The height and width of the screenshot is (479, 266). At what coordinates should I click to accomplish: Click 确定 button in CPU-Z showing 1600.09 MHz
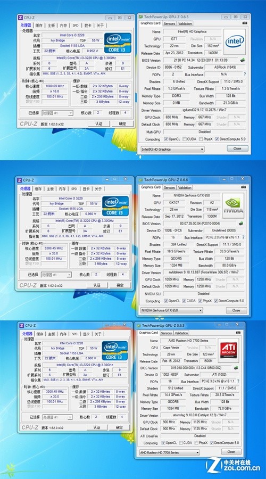[122, 123]
